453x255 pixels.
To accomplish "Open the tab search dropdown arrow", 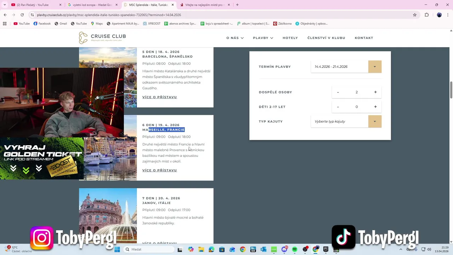I will tap(5, 5).
